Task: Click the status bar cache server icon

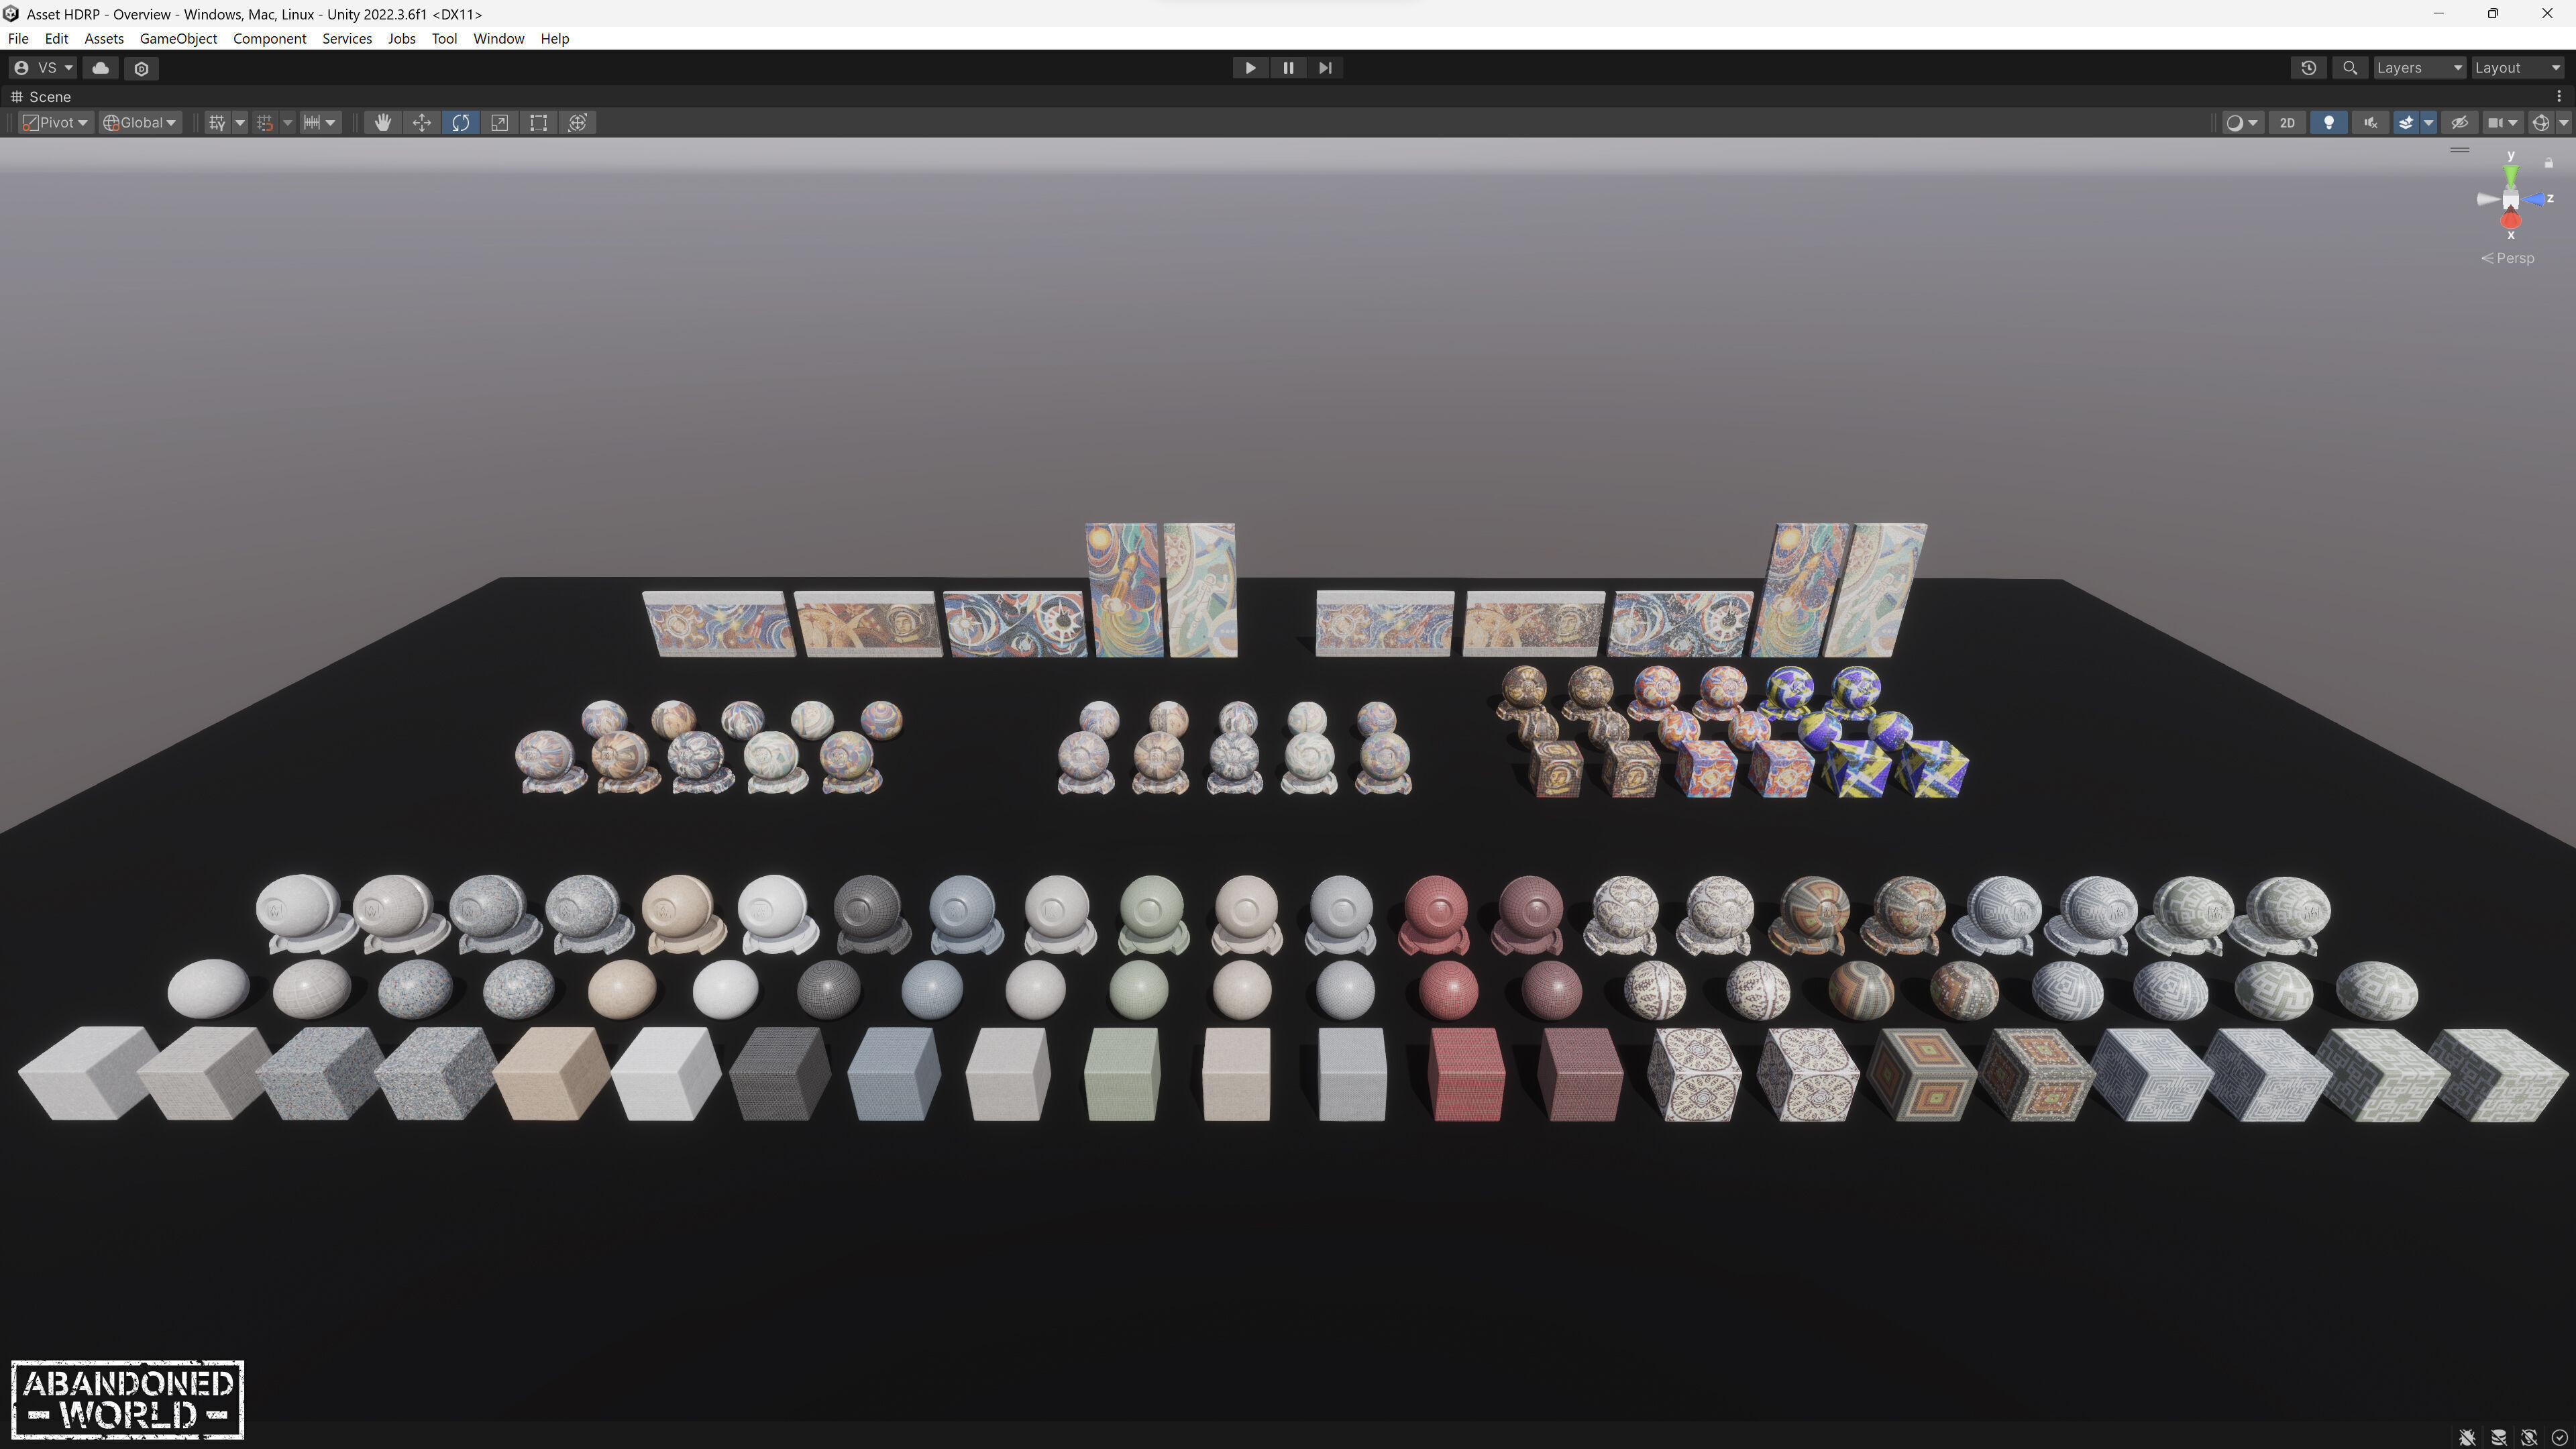Action: tap(2498, 1437)
